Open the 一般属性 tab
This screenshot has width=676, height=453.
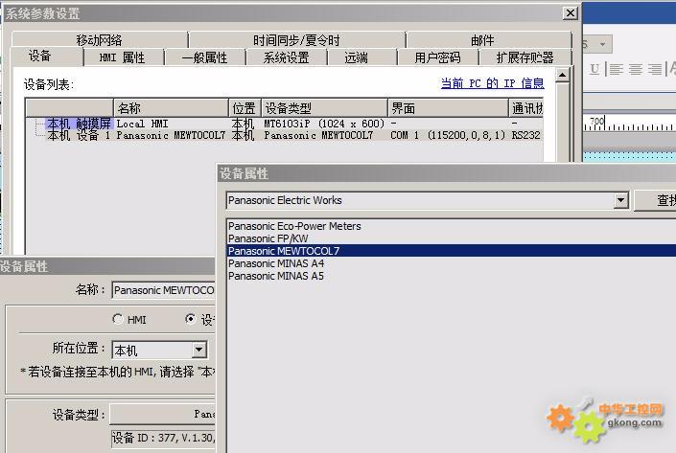point(205,57)
